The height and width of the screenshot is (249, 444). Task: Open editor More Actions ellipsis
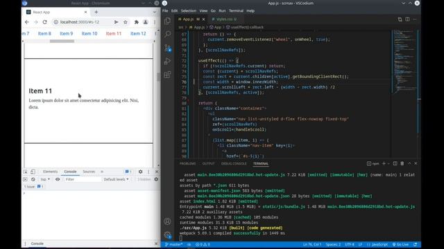[415, 19]
